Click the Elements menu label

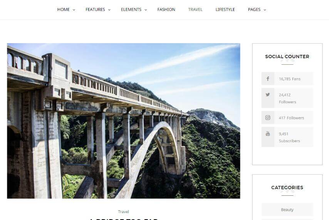pyautogui.click(x=131, y=10)
